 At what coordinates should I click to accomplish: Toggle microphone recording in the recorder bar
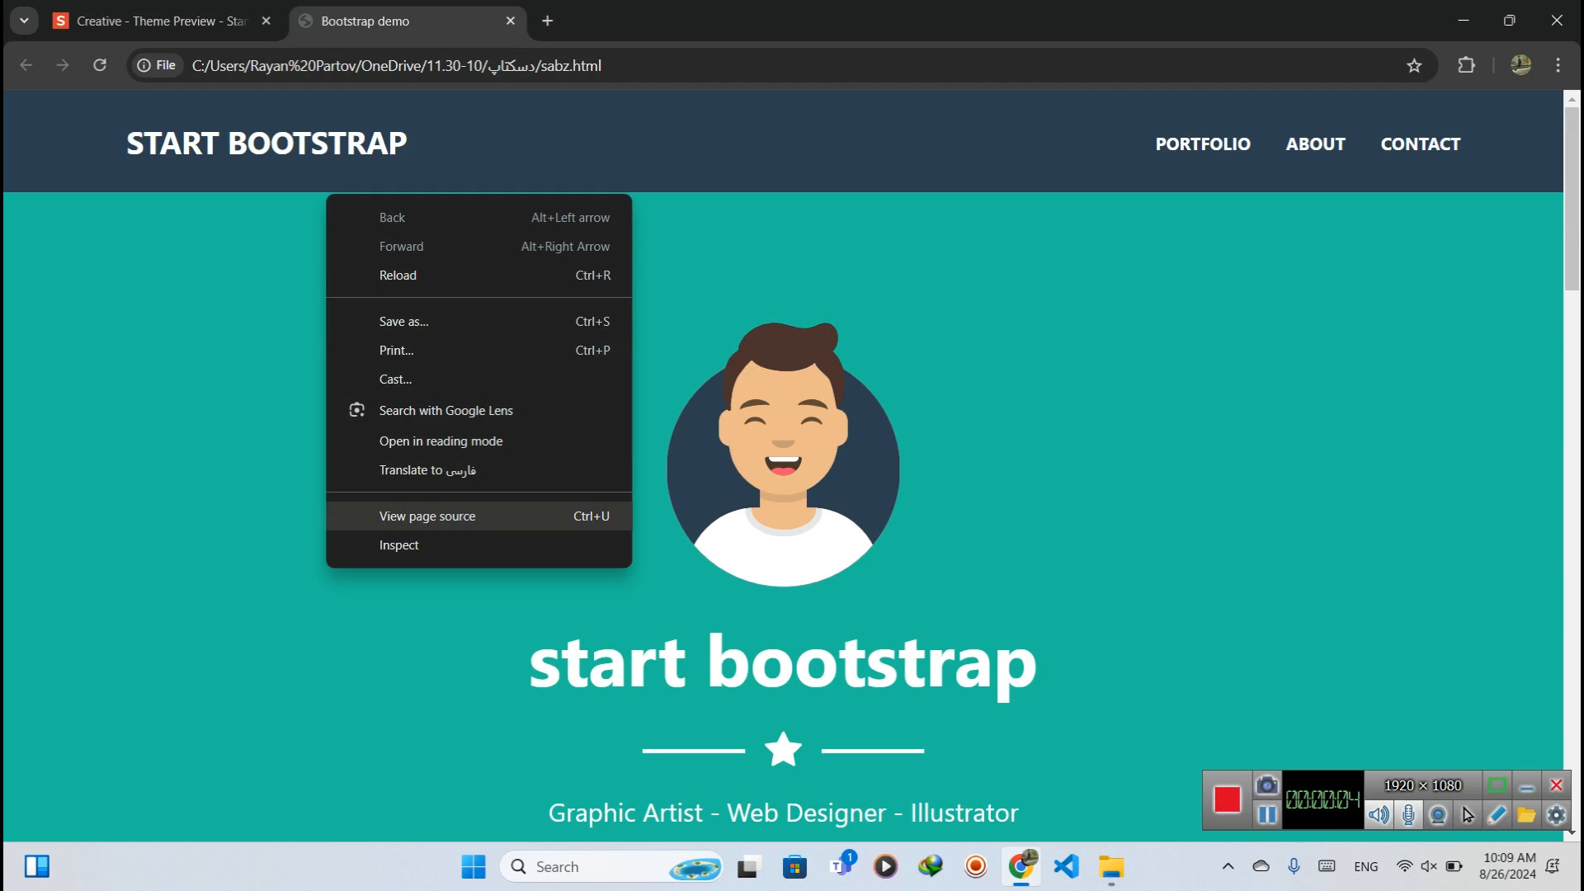(x=1408, y=815)
